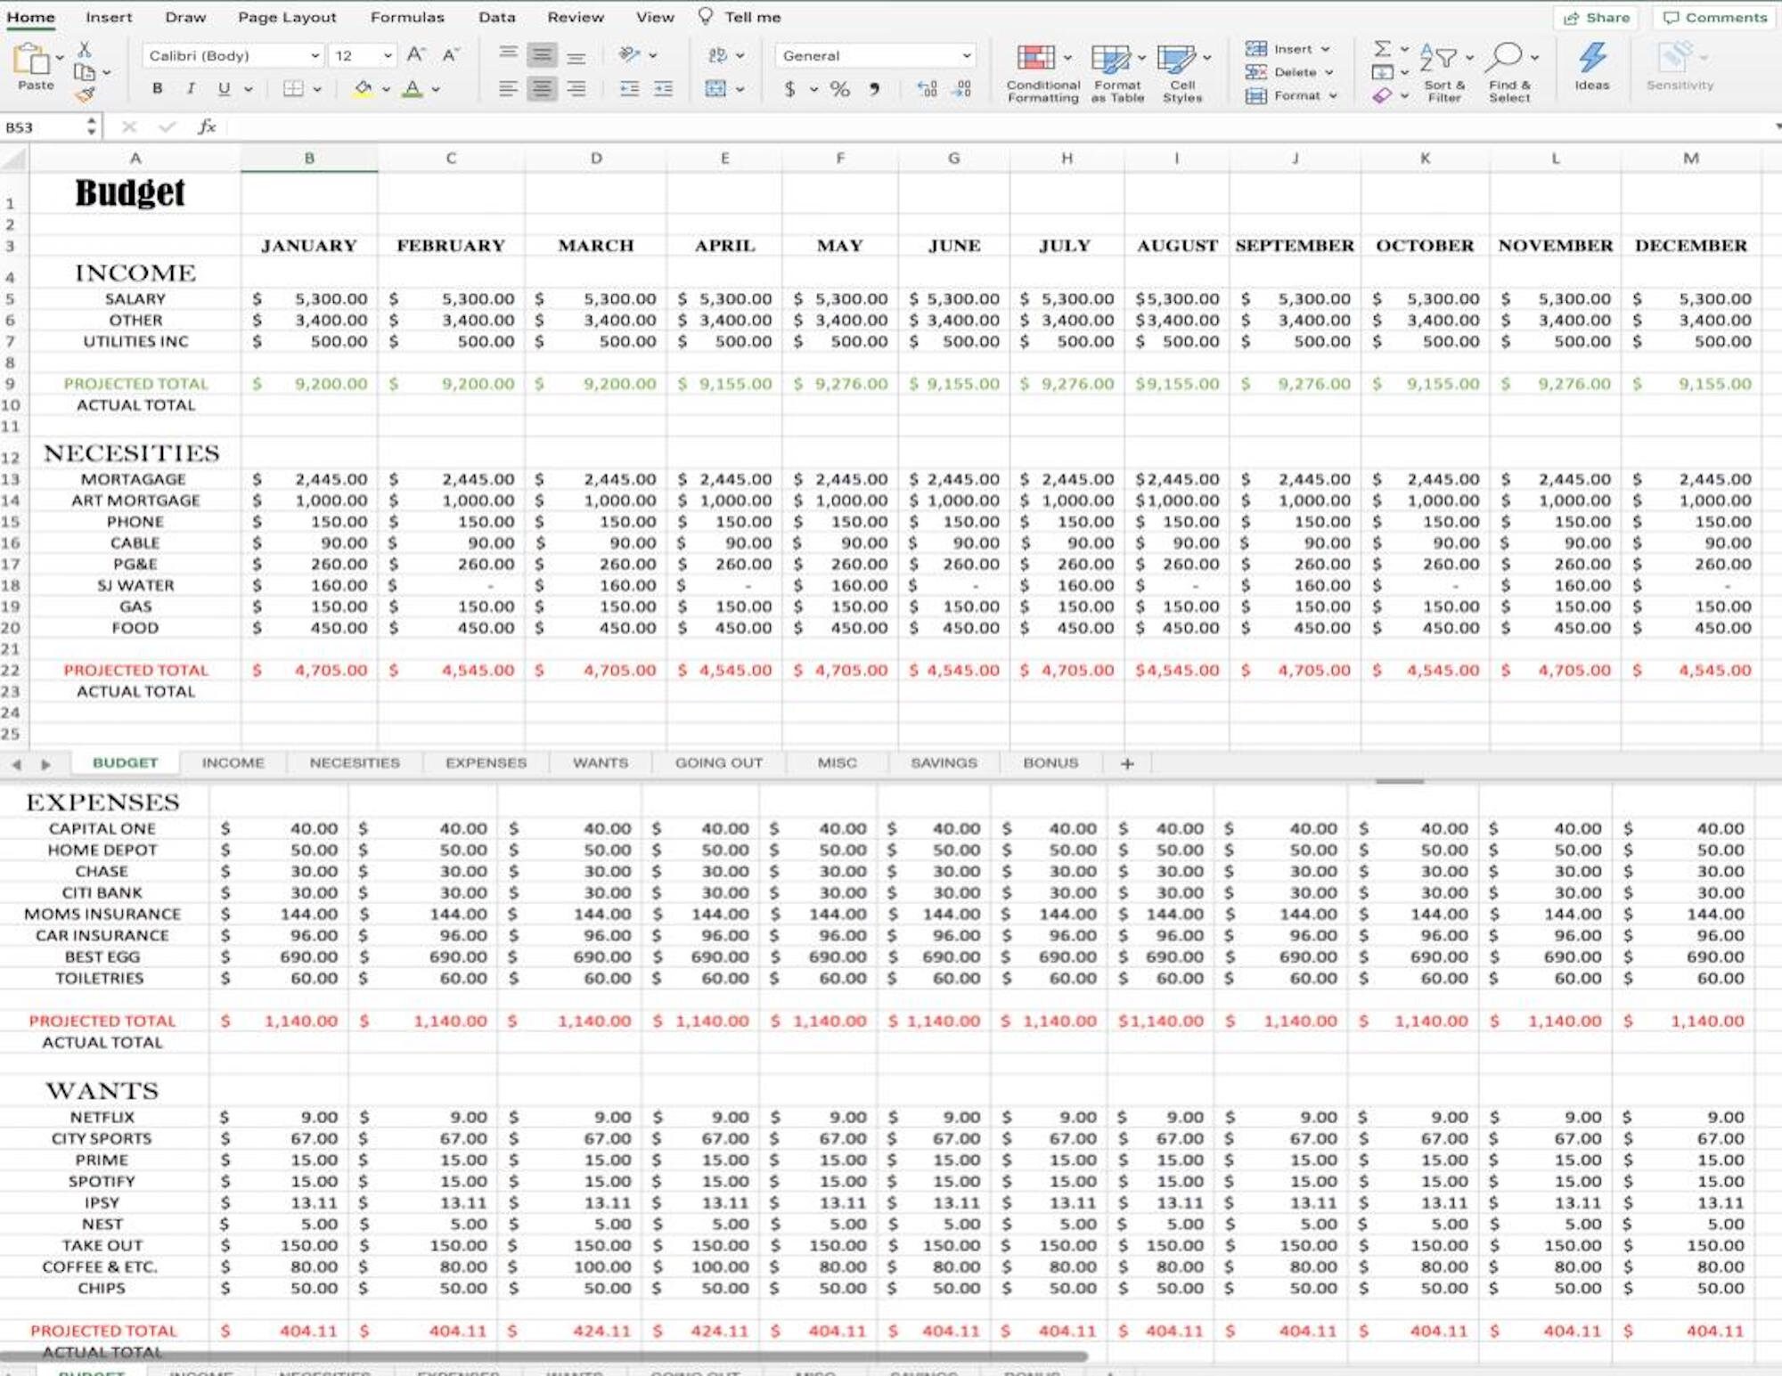
Task: Switch to the Formulas ribbon tab
Action: coord(406,16)
